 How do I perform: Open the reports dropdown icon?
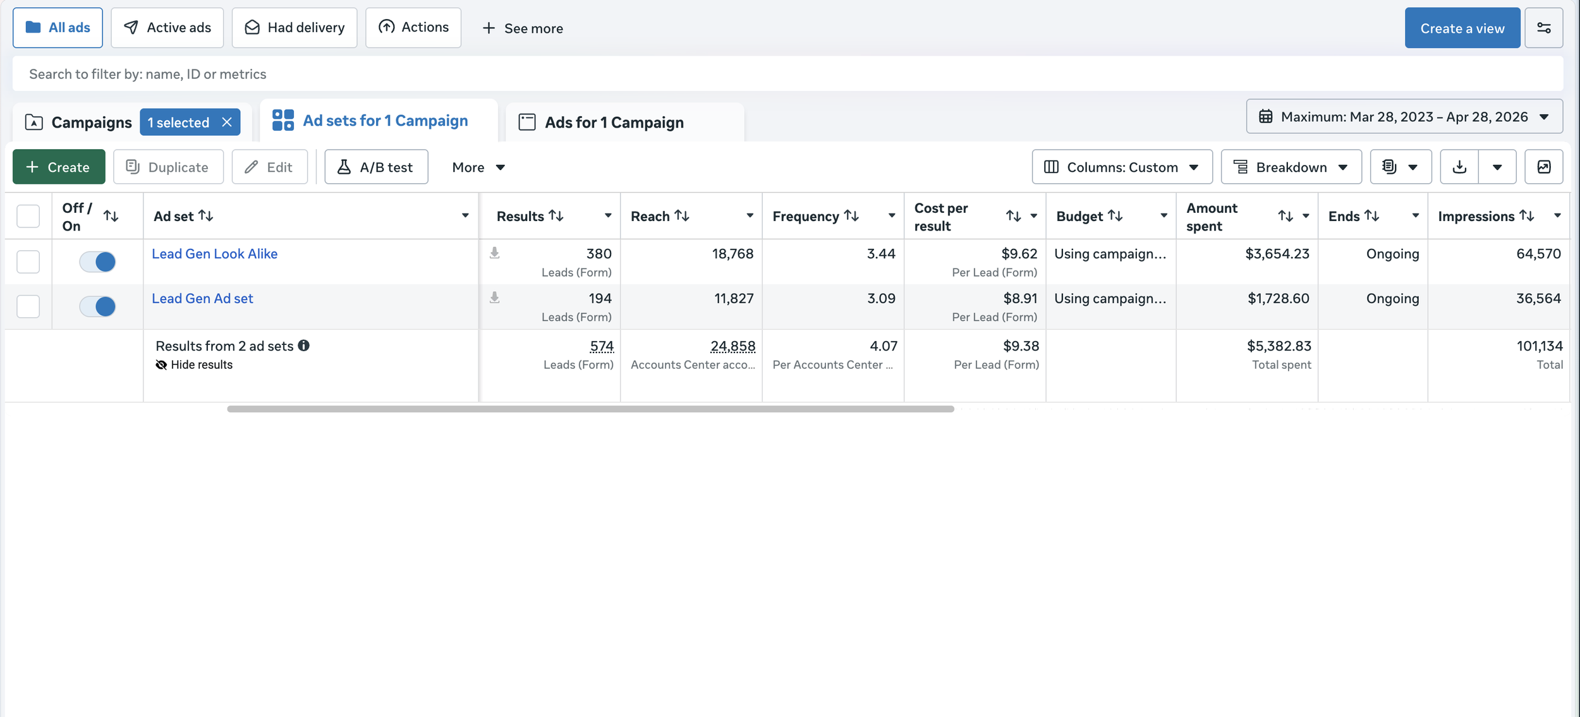pos(1400,167)
